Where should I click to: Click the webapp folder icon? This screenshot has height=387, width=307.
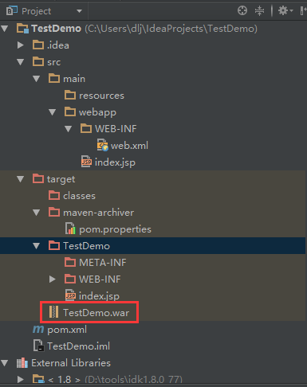[70, 111]
